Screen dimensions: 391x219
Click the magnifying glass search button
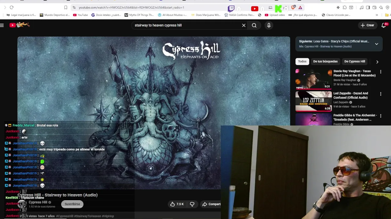254,25
